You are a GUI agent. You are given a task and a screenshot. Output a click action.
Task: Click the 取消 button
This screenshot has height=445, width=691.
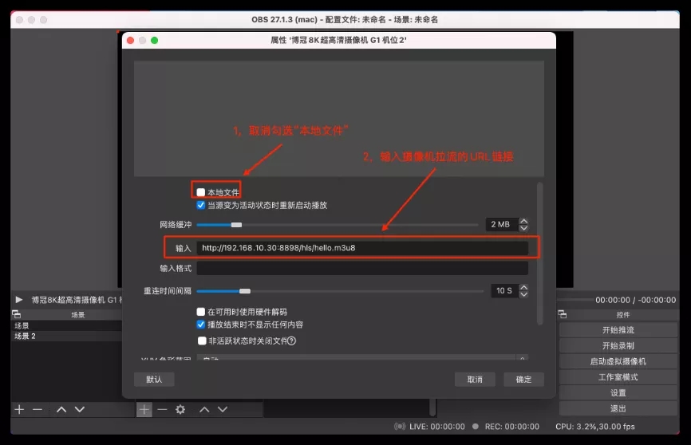[x=475, y=380]
